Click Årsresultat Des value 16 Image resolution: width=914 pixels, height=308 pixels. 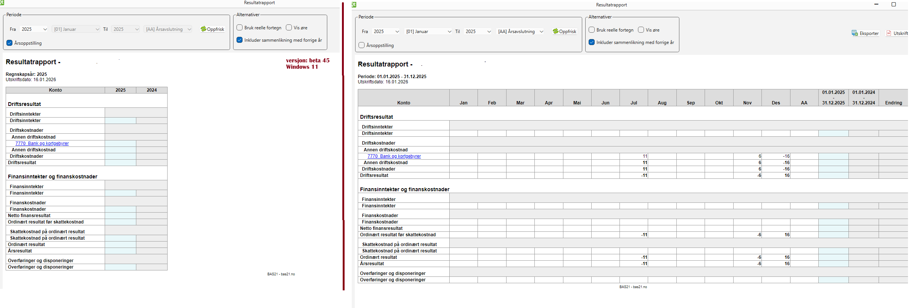click(787, 264)
